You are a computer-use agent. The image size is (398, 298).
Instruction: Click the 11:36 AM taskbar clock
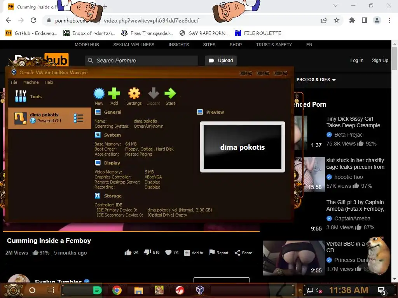(349, 290)
